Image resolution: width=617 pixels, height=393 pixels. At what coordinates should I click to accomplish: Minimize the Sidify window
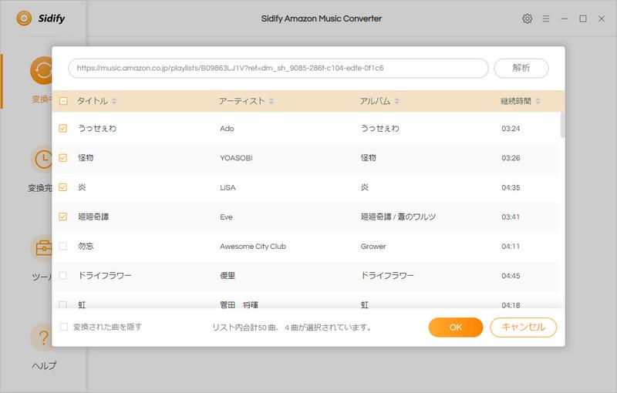(x=565, y=18)
